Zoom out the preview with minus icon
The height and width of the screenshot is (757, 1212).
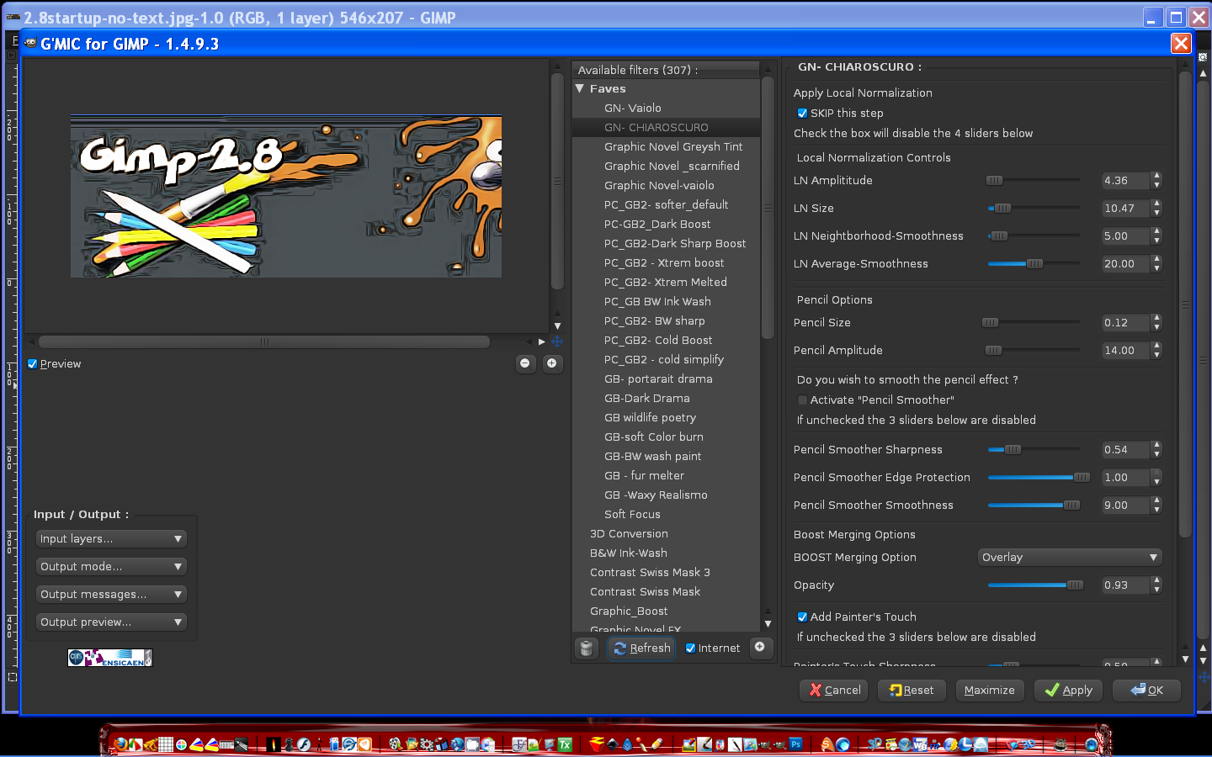[525, 363]
